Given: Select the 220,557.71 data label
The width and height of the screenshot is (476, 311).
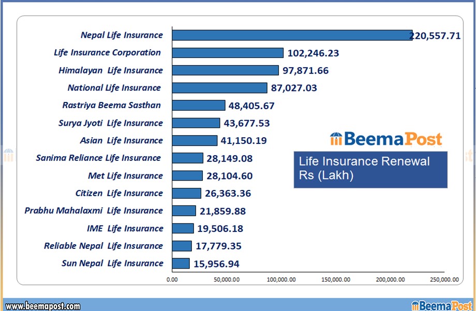Looking at the screenshot, I should click(x=435, y=36).
